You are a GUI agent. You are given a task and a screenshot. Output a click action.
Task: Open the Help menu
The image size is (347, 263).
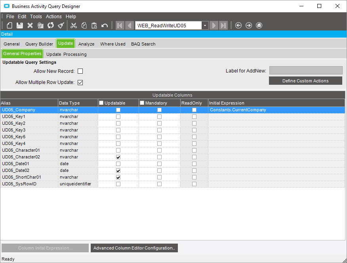point(71,17)
